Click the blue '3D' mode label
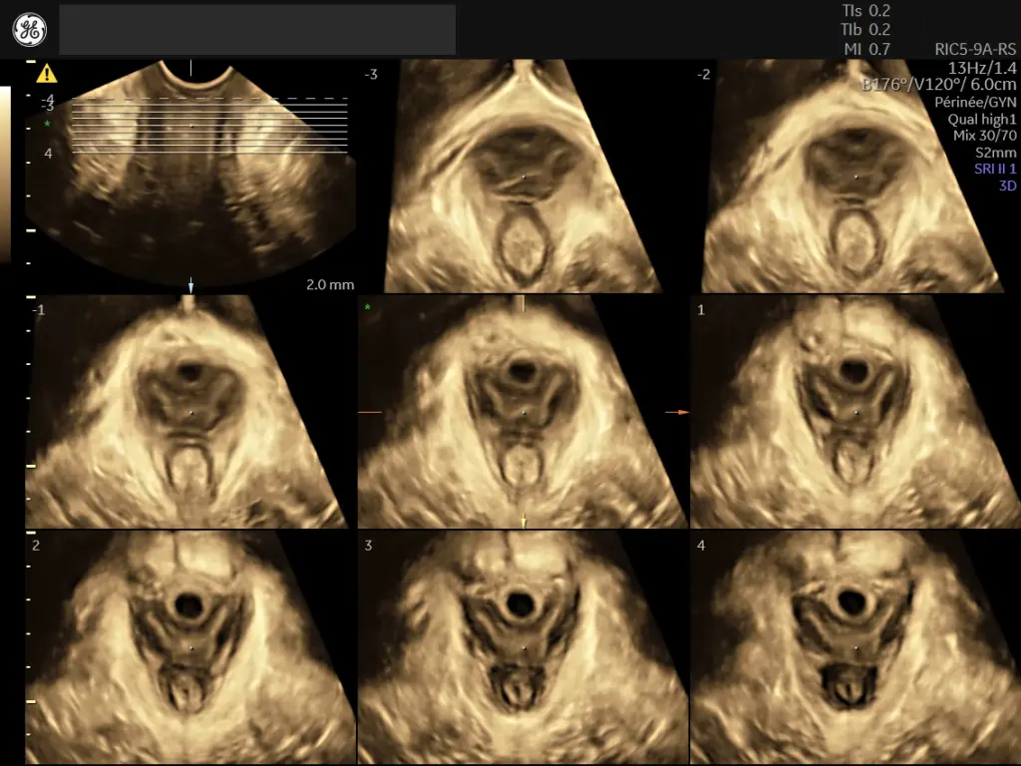Viewport: 1021px width, 766px height. click(x=1007, y=186)
